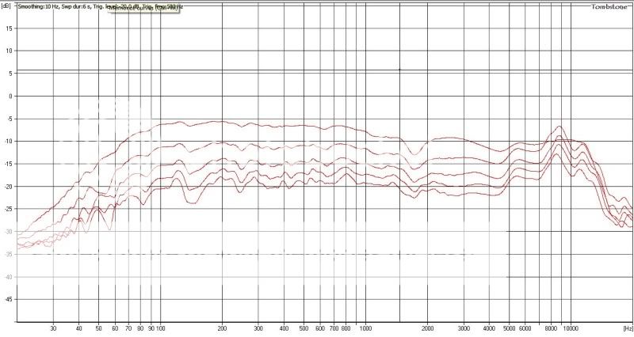This screenshot has width=634, height=337.
Task: Click the -45 dB level axis label
Action: tap(9, 300)
